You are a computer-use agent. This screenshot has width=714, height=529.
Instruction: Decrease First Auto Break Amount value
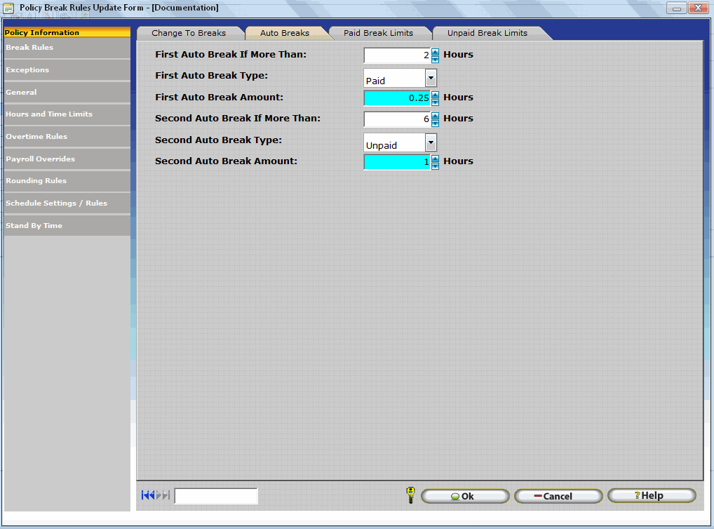click(435, 102)
